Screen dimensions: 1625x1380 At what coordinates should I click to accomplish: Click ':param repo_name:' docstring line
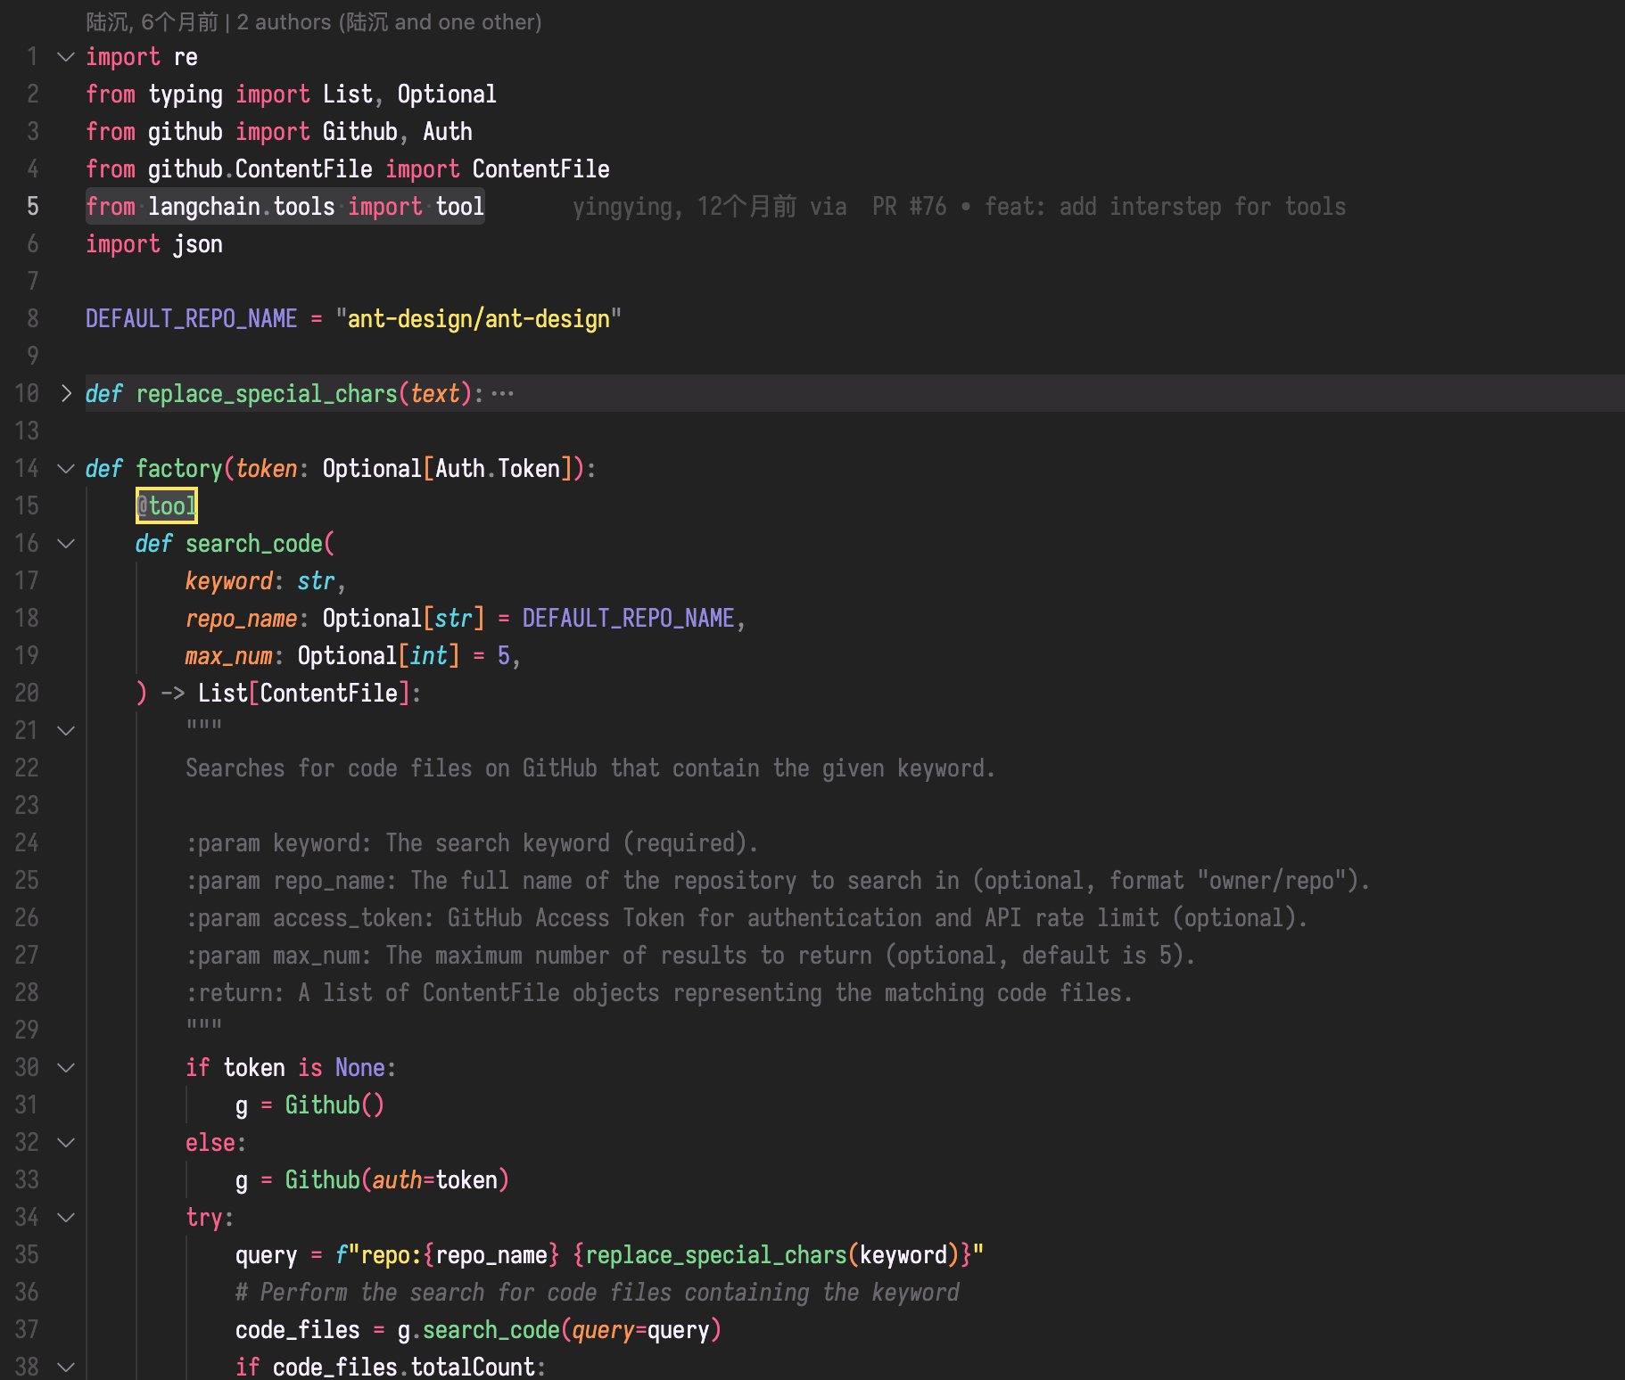tap(778, 881)
